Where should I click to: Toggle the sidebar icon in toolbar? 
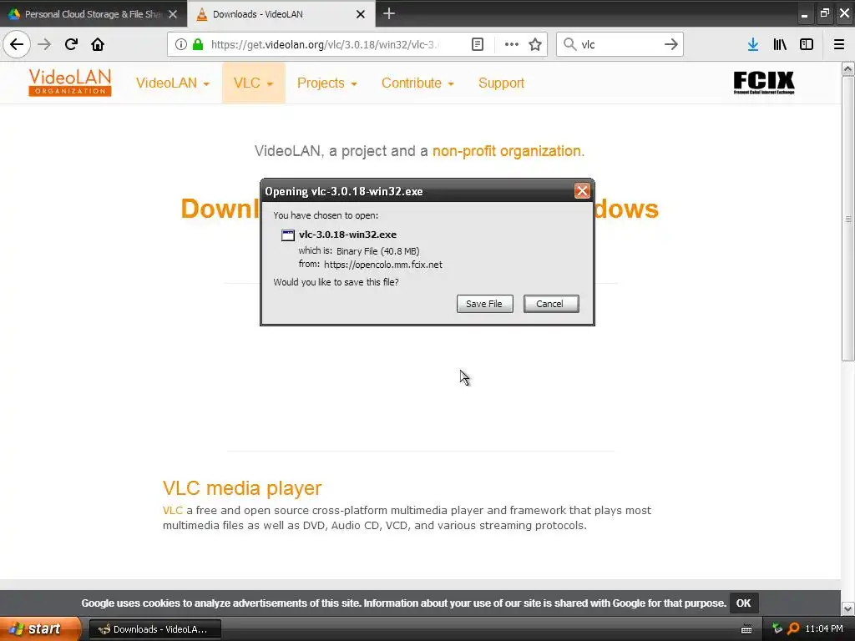[807, 44]
